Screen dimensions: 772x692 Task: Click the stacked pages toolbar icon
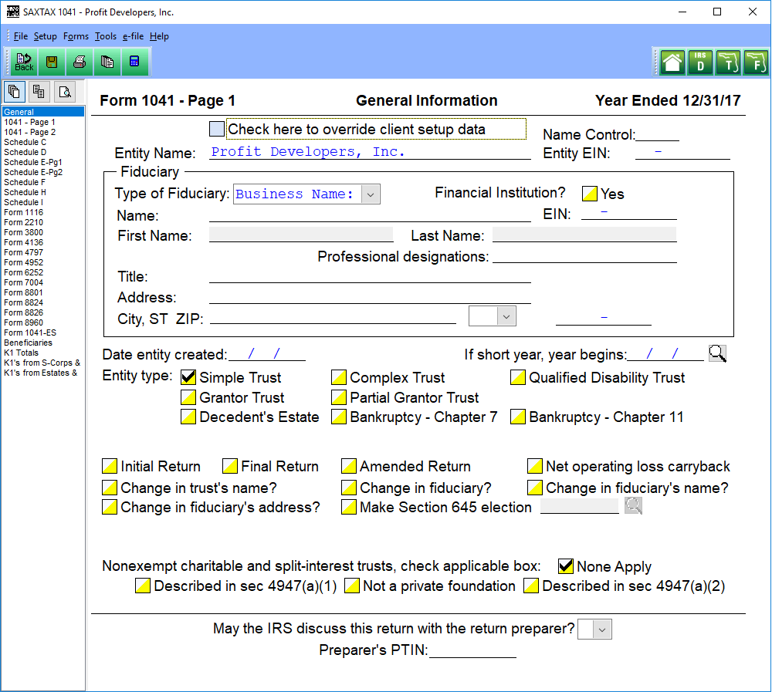pyautogui.click(x=107, y=62)
